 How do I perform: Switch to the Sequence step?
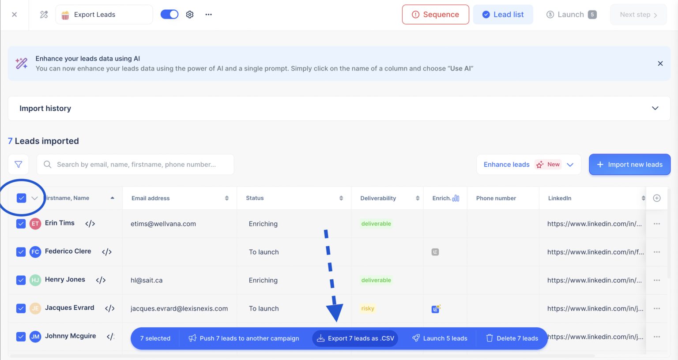click(435, 14)
